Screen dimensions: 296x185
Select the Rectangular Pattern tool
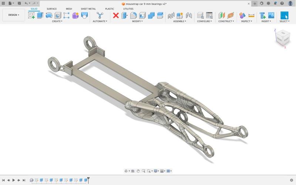[66, 16]
